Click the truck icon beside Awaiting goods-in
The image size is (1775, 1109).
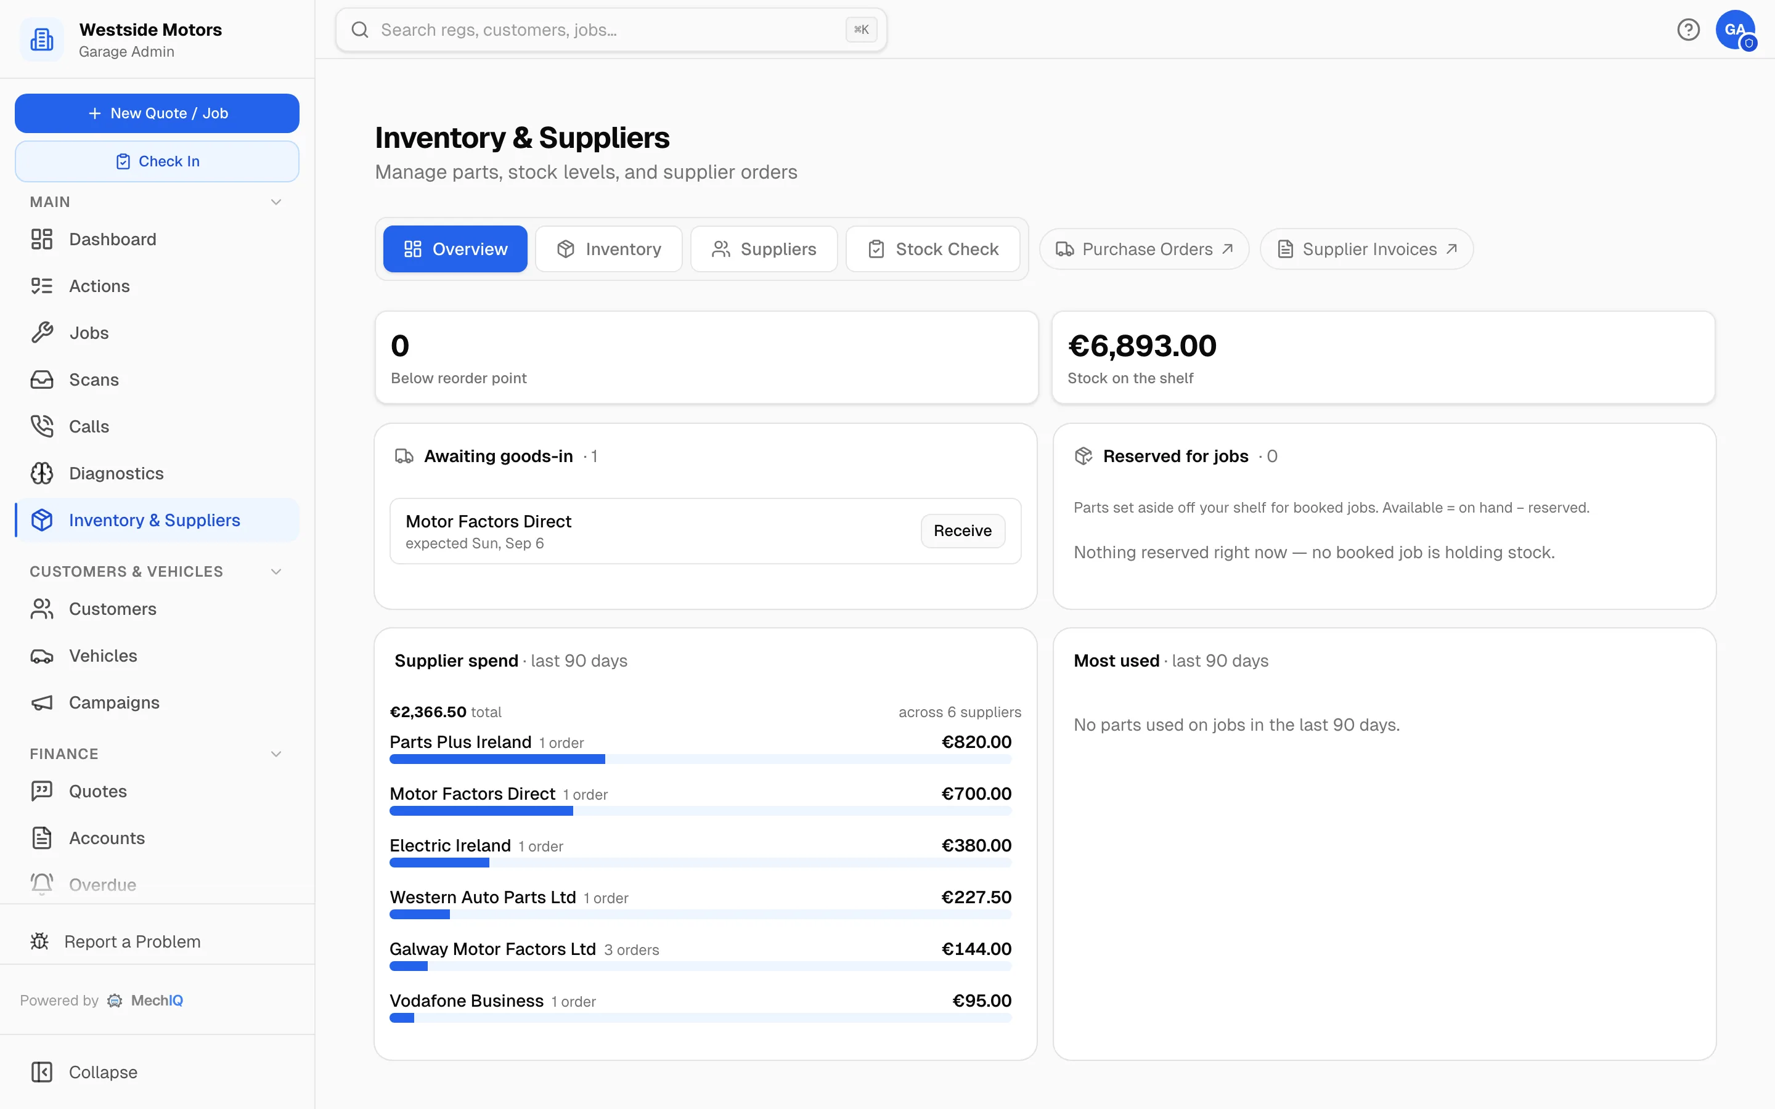pyautogui.click(x=404, y=456)
